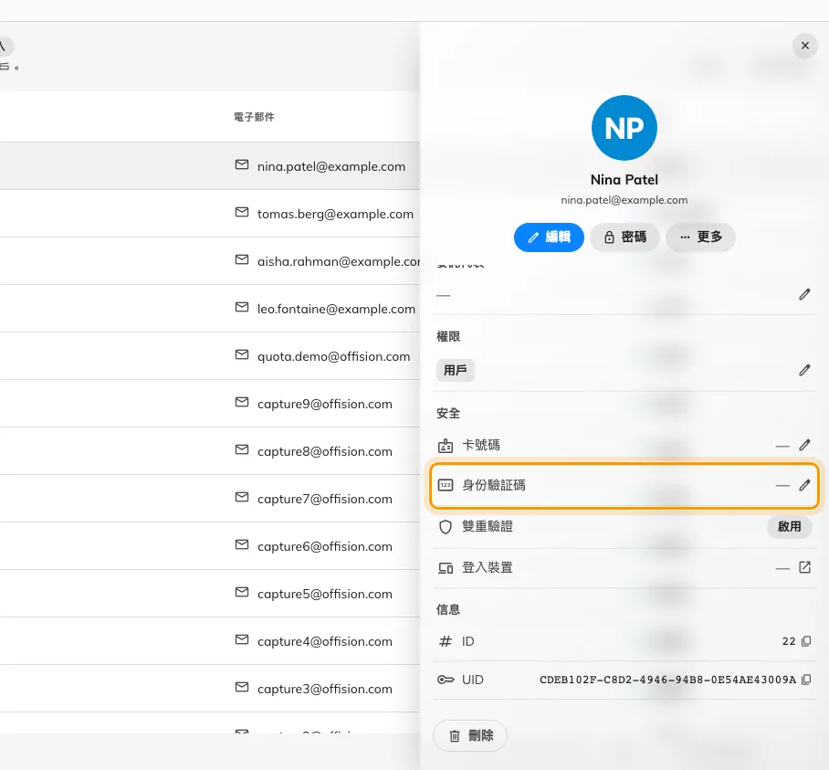The width and height of the screenshot is (829, 770).
Task: Click the hash icon beside ID
Action: click(446, 641)
